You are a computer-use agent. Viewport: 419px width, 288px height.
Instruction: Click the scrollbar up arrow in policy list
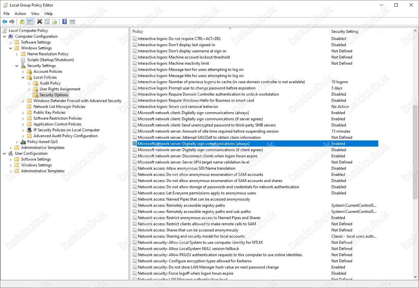pos(415,30)
